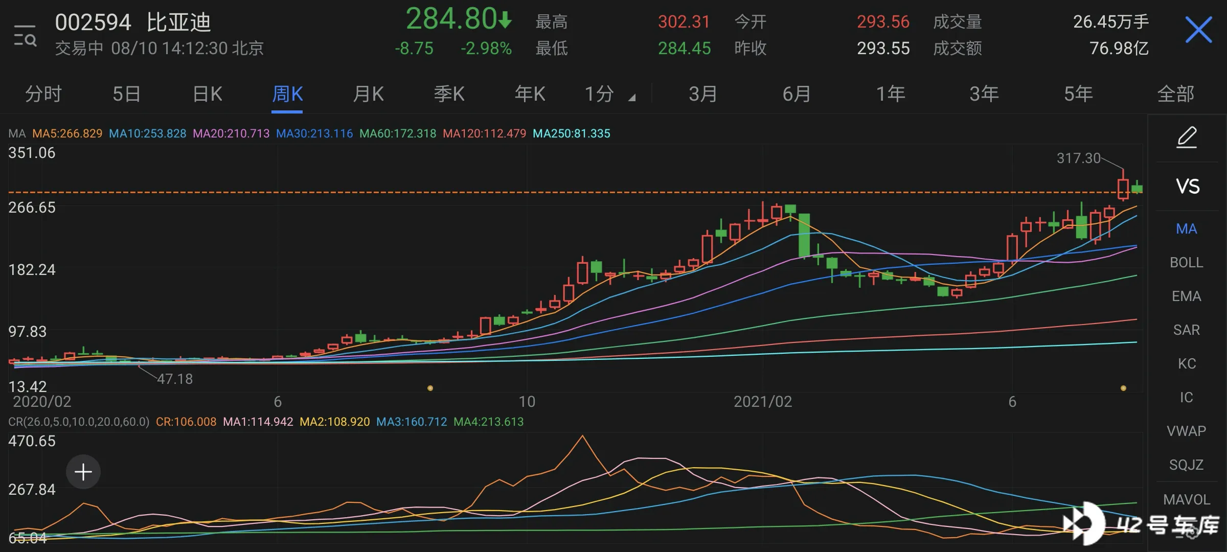1227x552 pixels.
Task: Click the CR:106.008 value
Action: click(x=186, y=422)
